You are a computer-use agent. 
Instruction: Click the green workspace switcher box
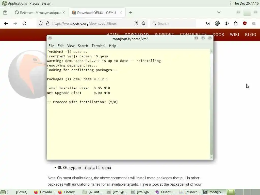click(231, 192)
